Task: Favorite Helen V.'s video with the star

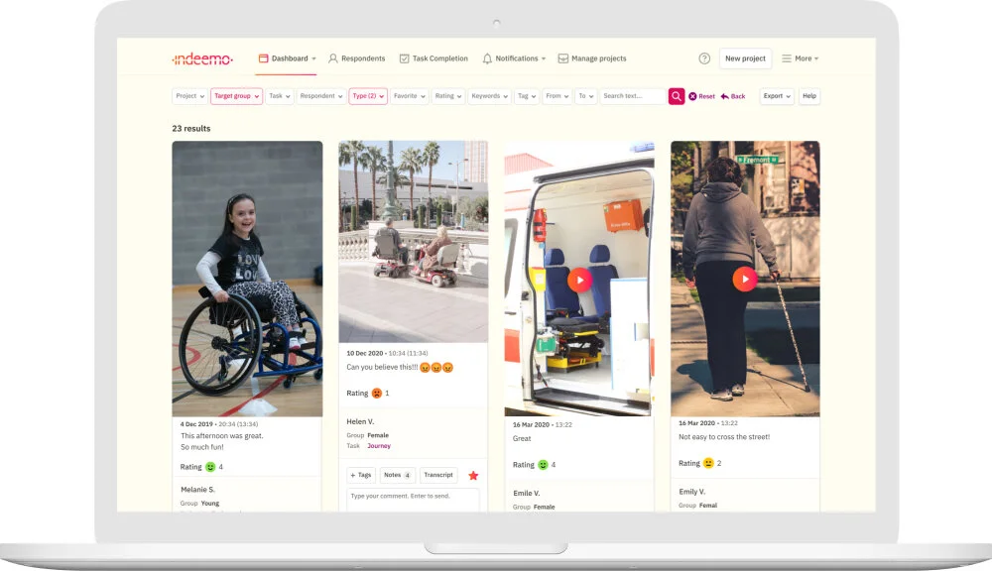Action: (x=474, y=475)
